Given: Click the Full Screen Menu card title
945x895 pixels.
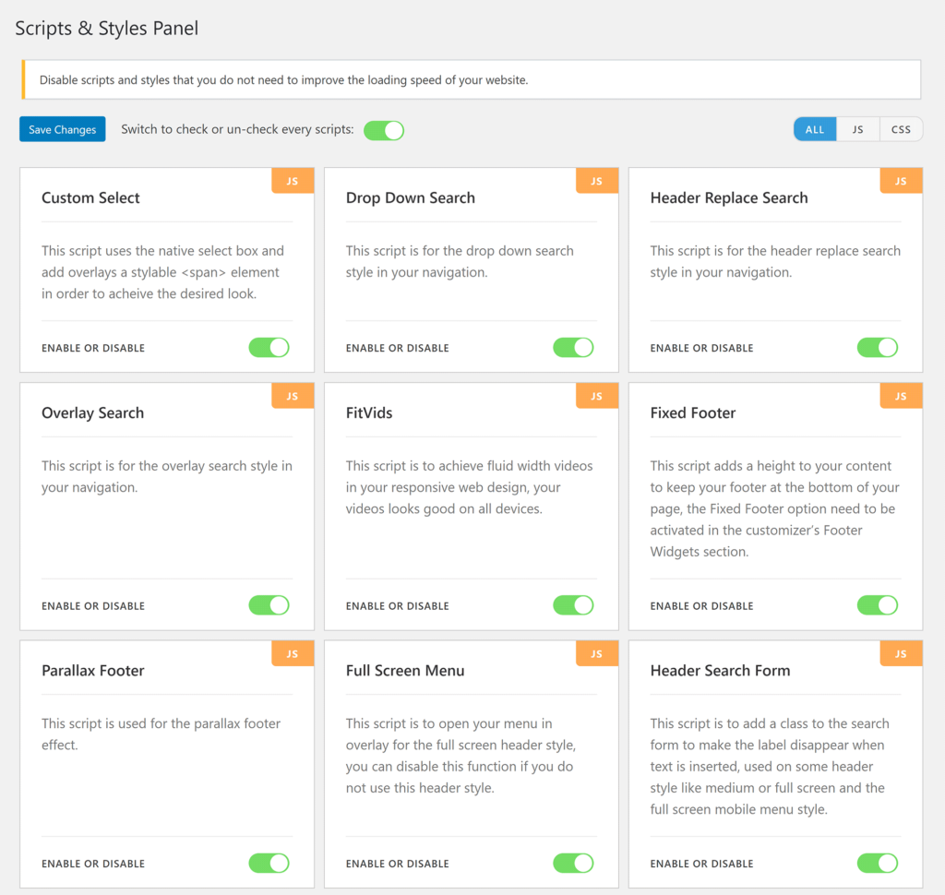Looking at the screenshot, I should pyautogui.click(x=405, y=671).
